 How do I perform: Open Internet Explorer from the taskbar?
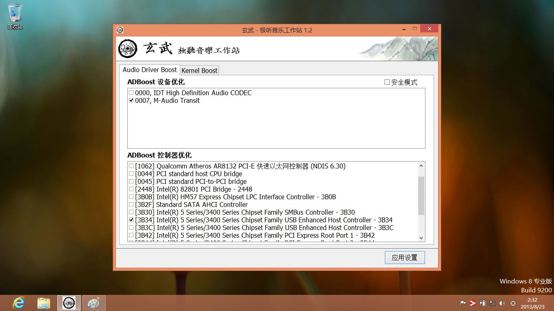tap(18, 302)
